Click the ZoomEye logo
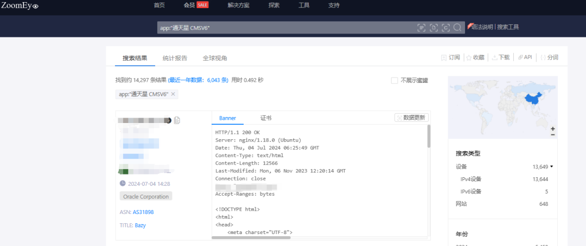The height and width of the screenshot is (246, 586). point(20,5)
